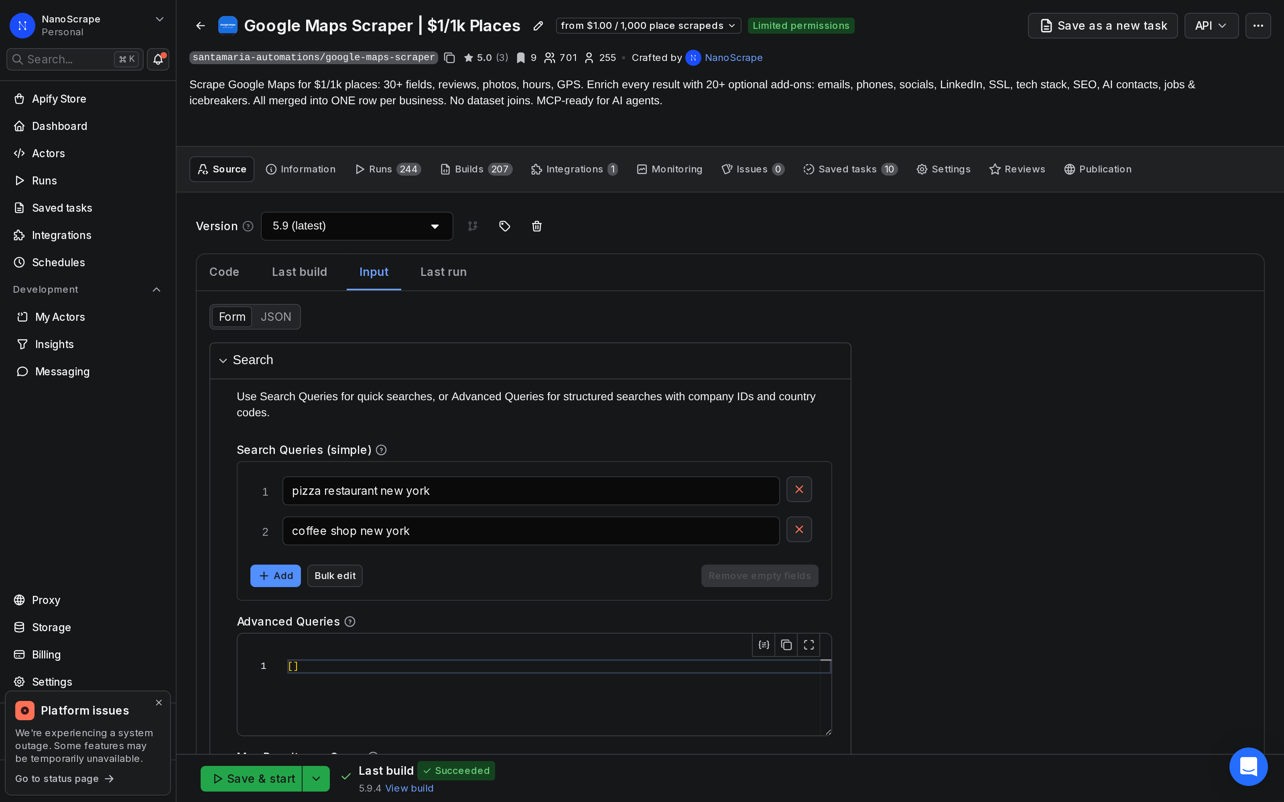Remove the 'coffee shop new york' query
The height and width of the screenshot is (802, 1284).
tap(799, 529)
